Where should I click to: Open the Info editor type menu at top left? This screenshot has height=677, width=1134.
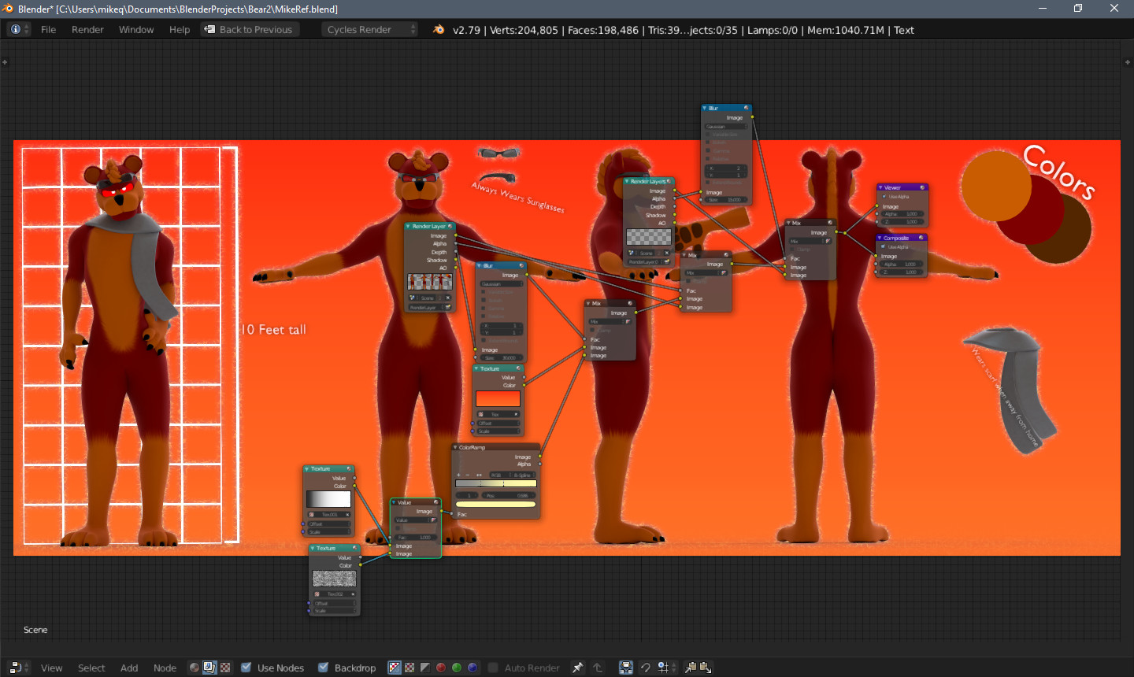tap(19, 29)
